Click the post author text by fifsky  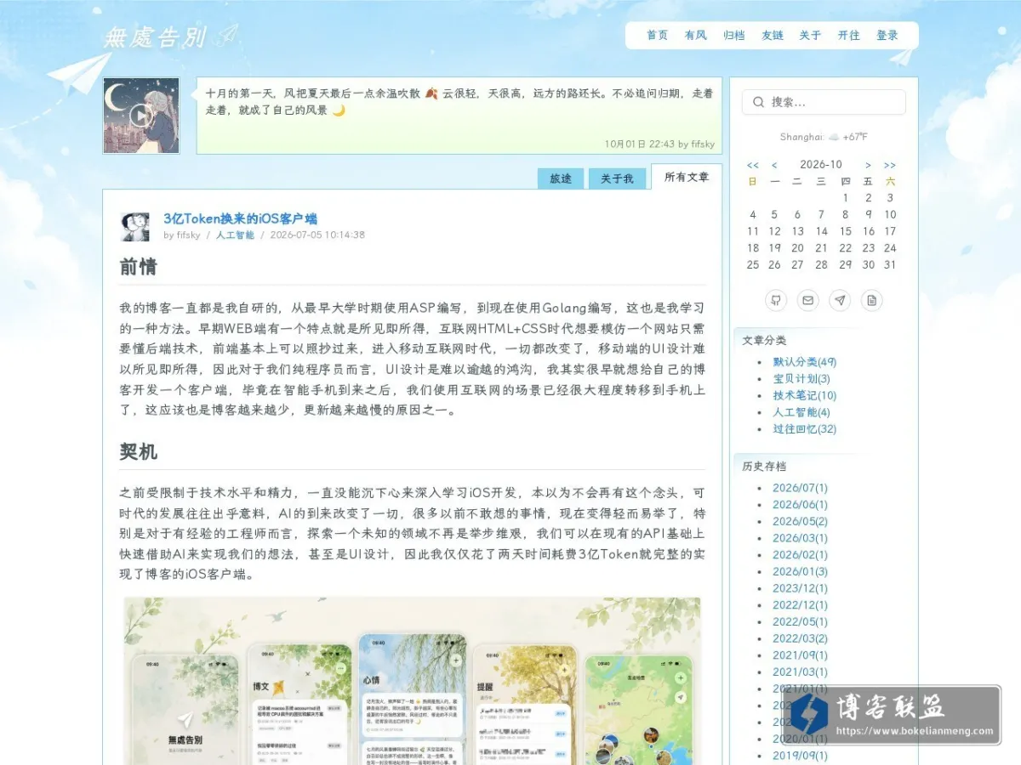click(x=182, y=235)
